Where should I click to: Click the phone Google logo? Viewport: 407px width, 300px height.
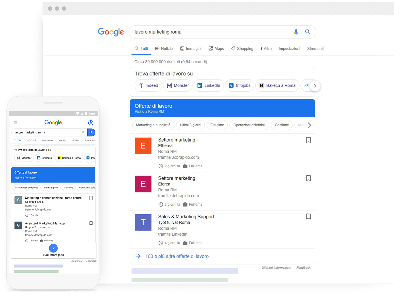[53, 122]
